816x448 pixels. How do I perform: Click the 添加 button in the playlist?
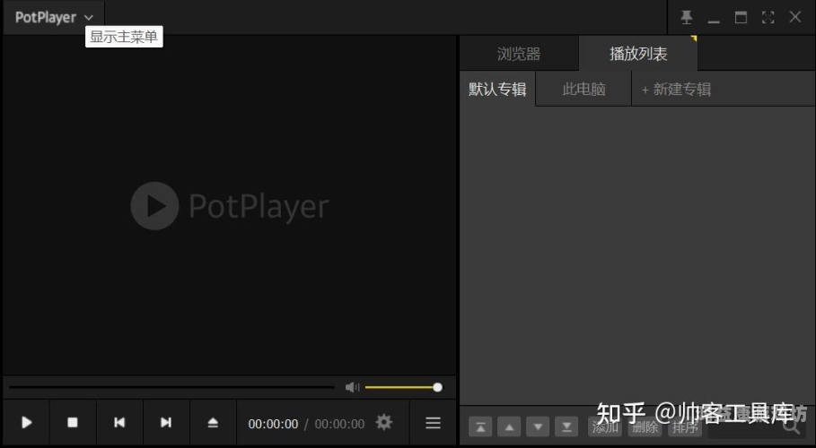click(x=605, y=427)
